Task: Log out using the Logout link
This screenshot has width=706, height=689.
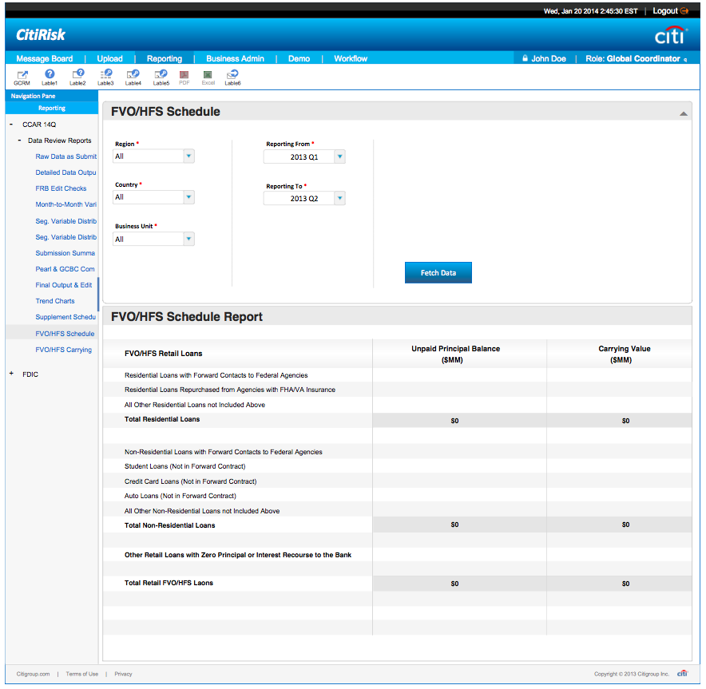Action: [x=670, y=11]
